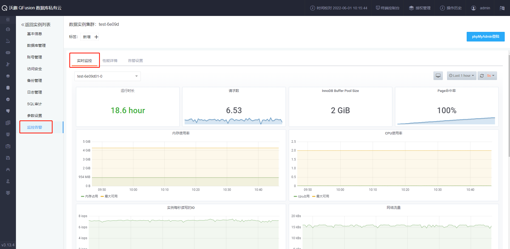The width and height of the screenshot is (510, 249).
Task: Open the PostgreSQL elephant icon in the sidebar
Action: point(8,111)
